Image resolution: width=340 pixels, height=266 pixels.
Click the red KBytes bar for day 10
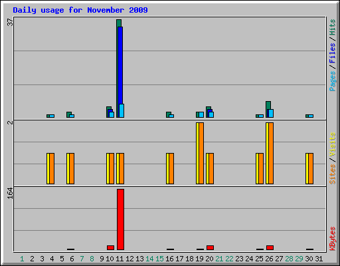coord(110,247)
